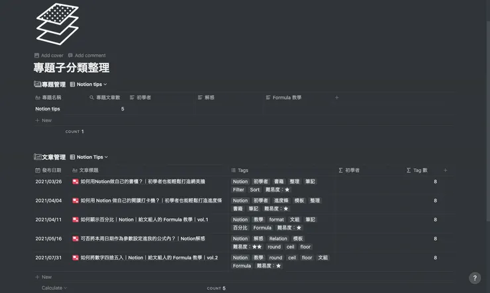Click the red page icon of 2021/04/11 article
This screenshot has height=293, width=490.
pos(75,220)
